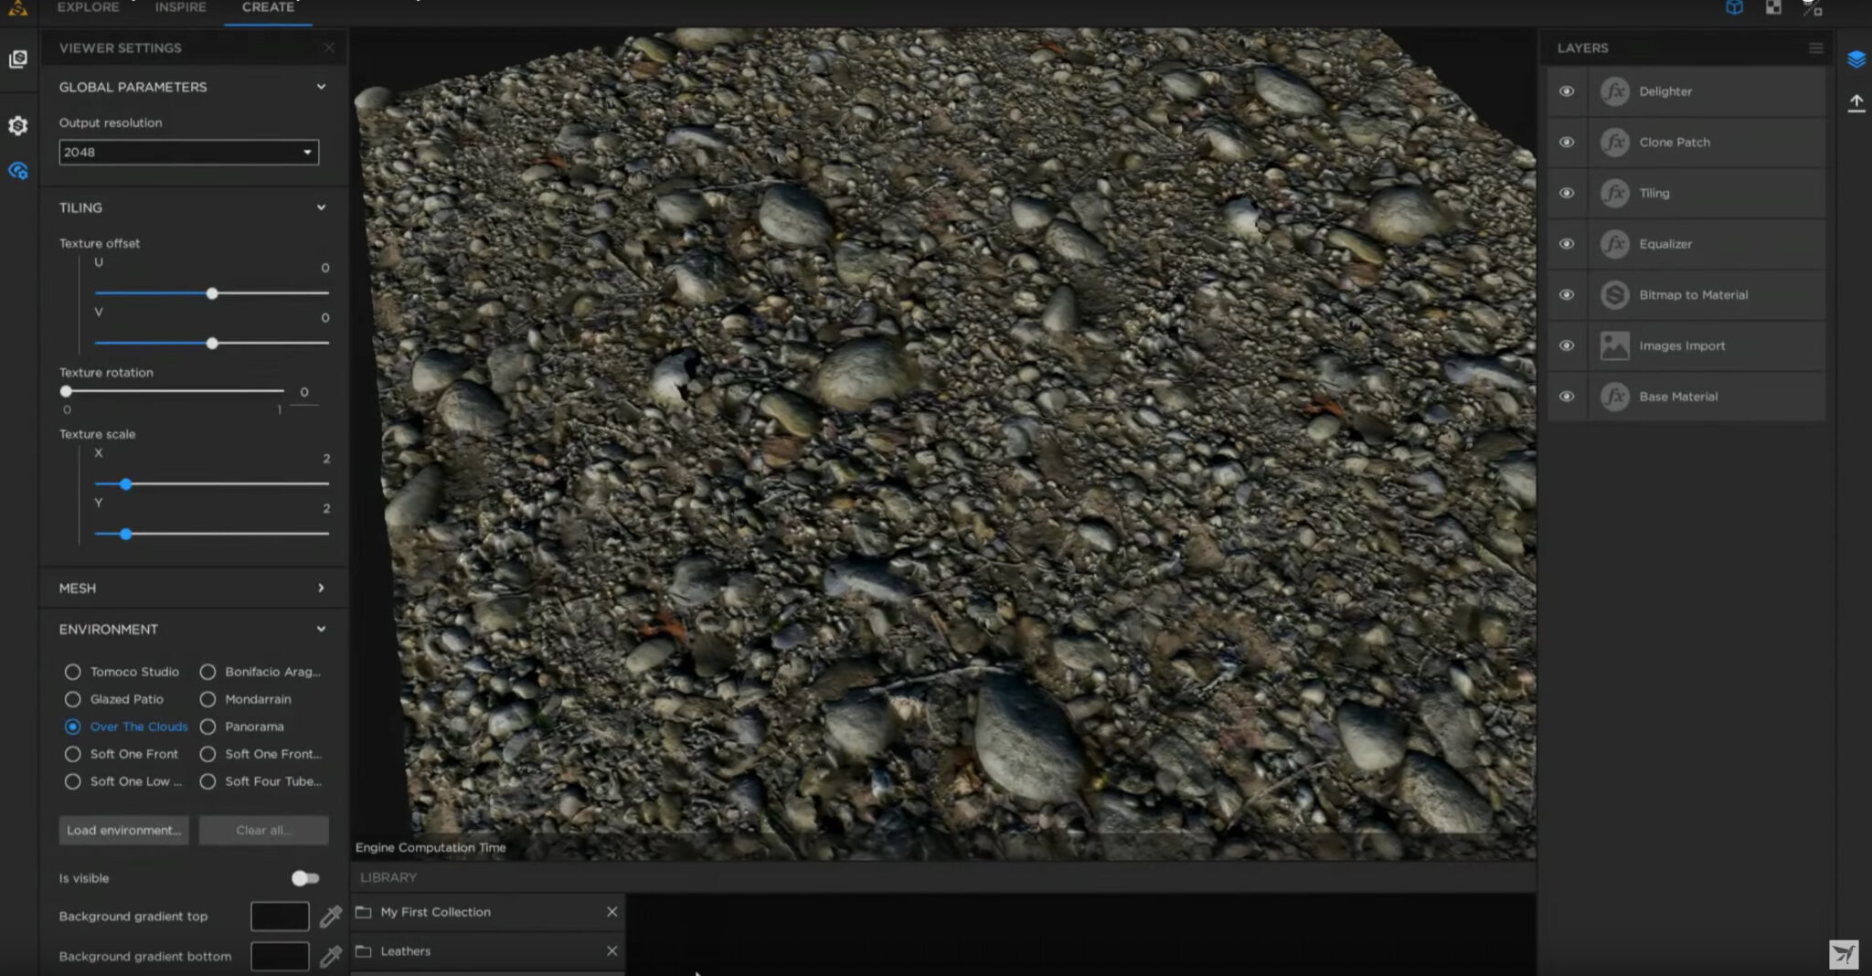Click the Texture scale X slider
The height and width of the screenshot is (976, 1872).
coord(211,484)
